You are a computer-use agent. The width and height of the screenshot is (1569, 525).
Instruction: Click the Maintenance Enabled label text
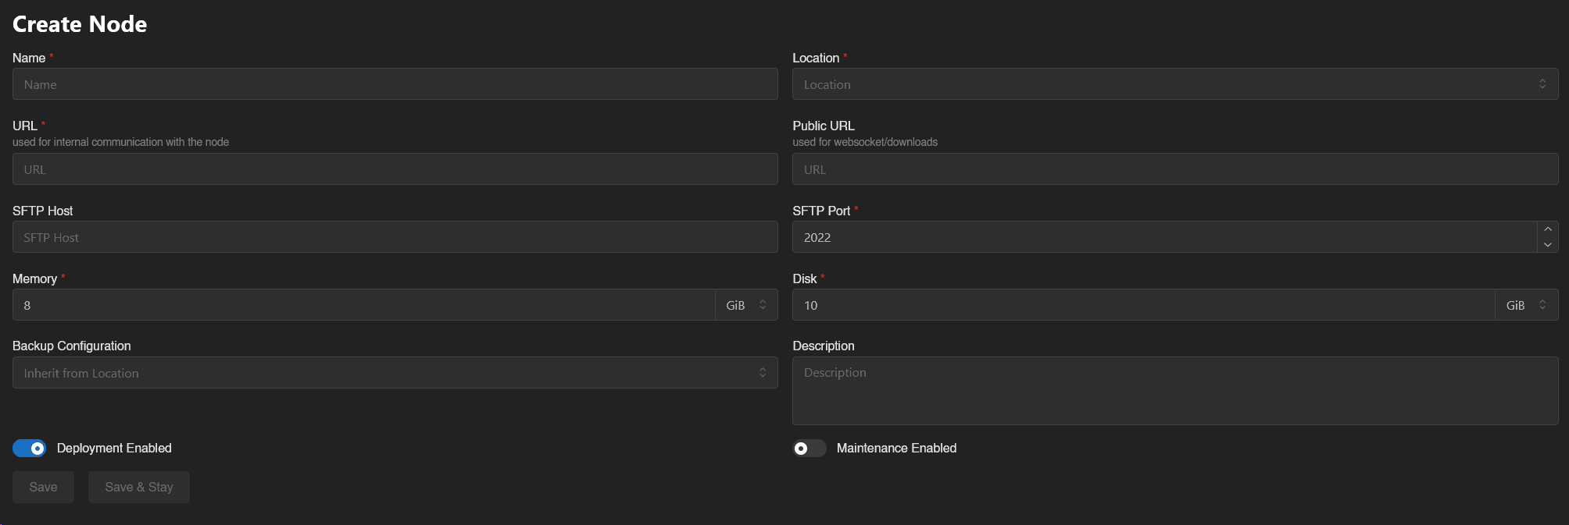[x=896, y=449]
